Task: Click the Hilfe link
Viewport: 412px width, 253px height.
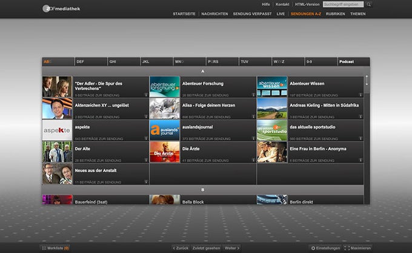Action: [265, 4]
